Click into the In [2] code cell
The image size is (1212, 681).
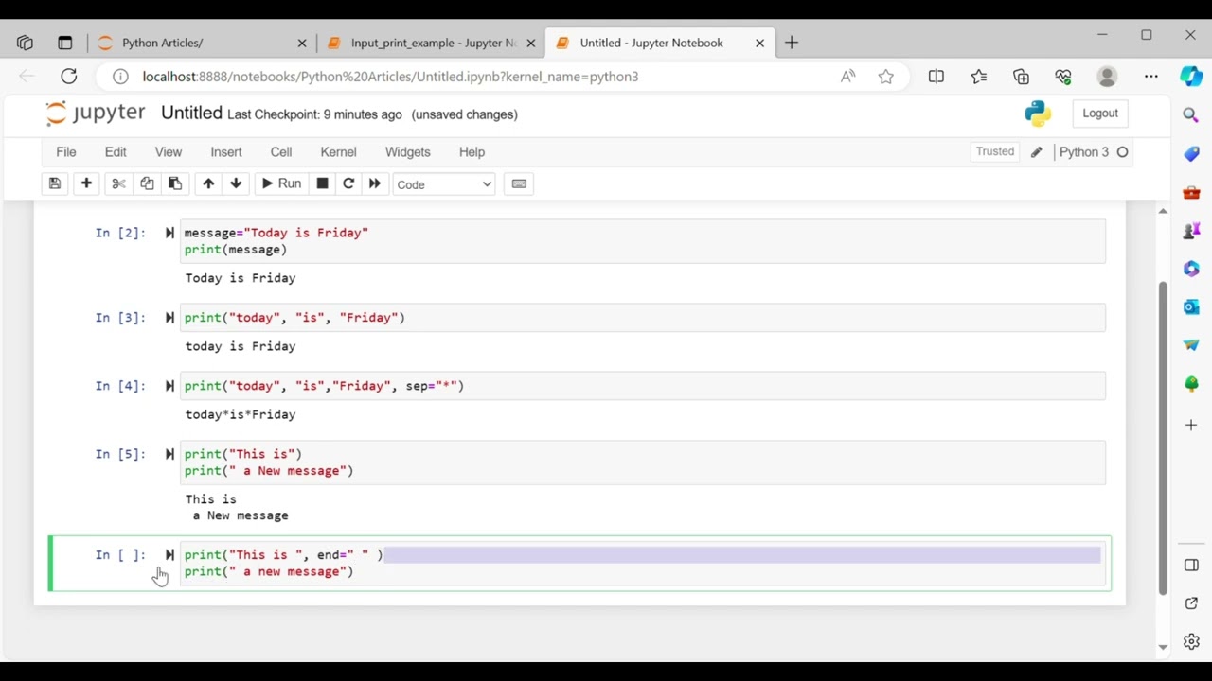643,241
